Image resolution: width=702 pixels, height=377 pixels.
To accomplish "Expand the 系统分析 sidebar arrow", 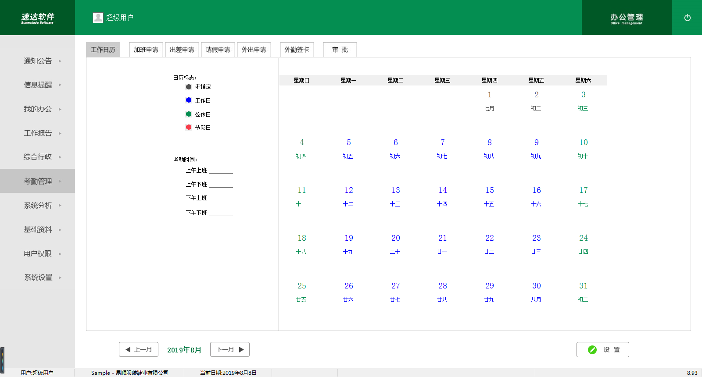I will point(60,205).
